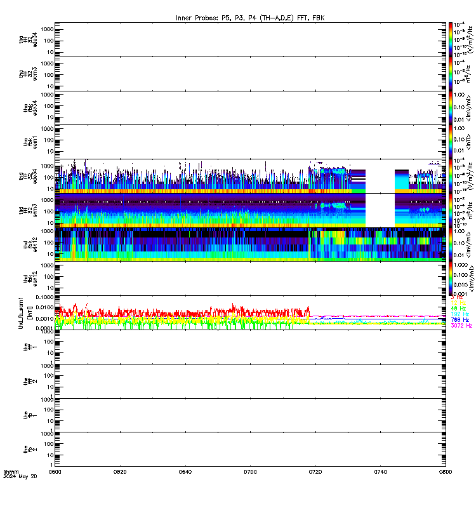
Task: Click the 'thd fff 32 scm3' panel label
Action: (x=28, y=210)
